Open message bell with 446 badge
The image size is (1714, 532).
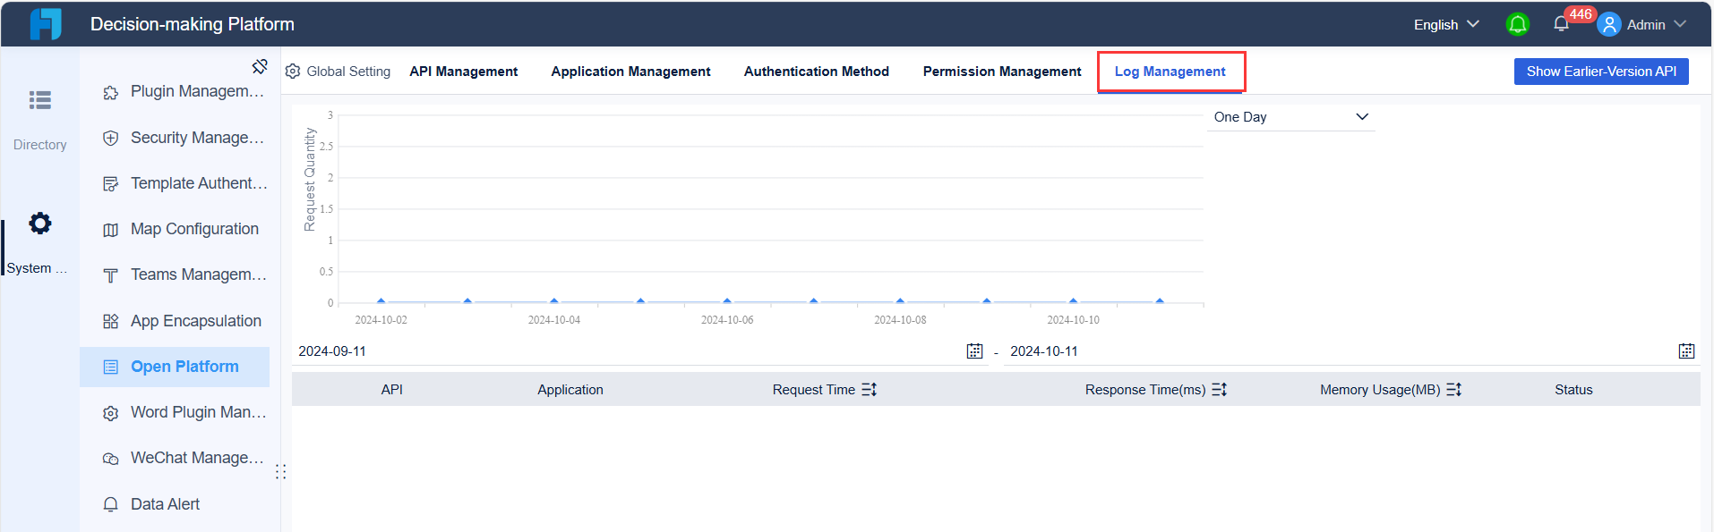point(1562,24)
